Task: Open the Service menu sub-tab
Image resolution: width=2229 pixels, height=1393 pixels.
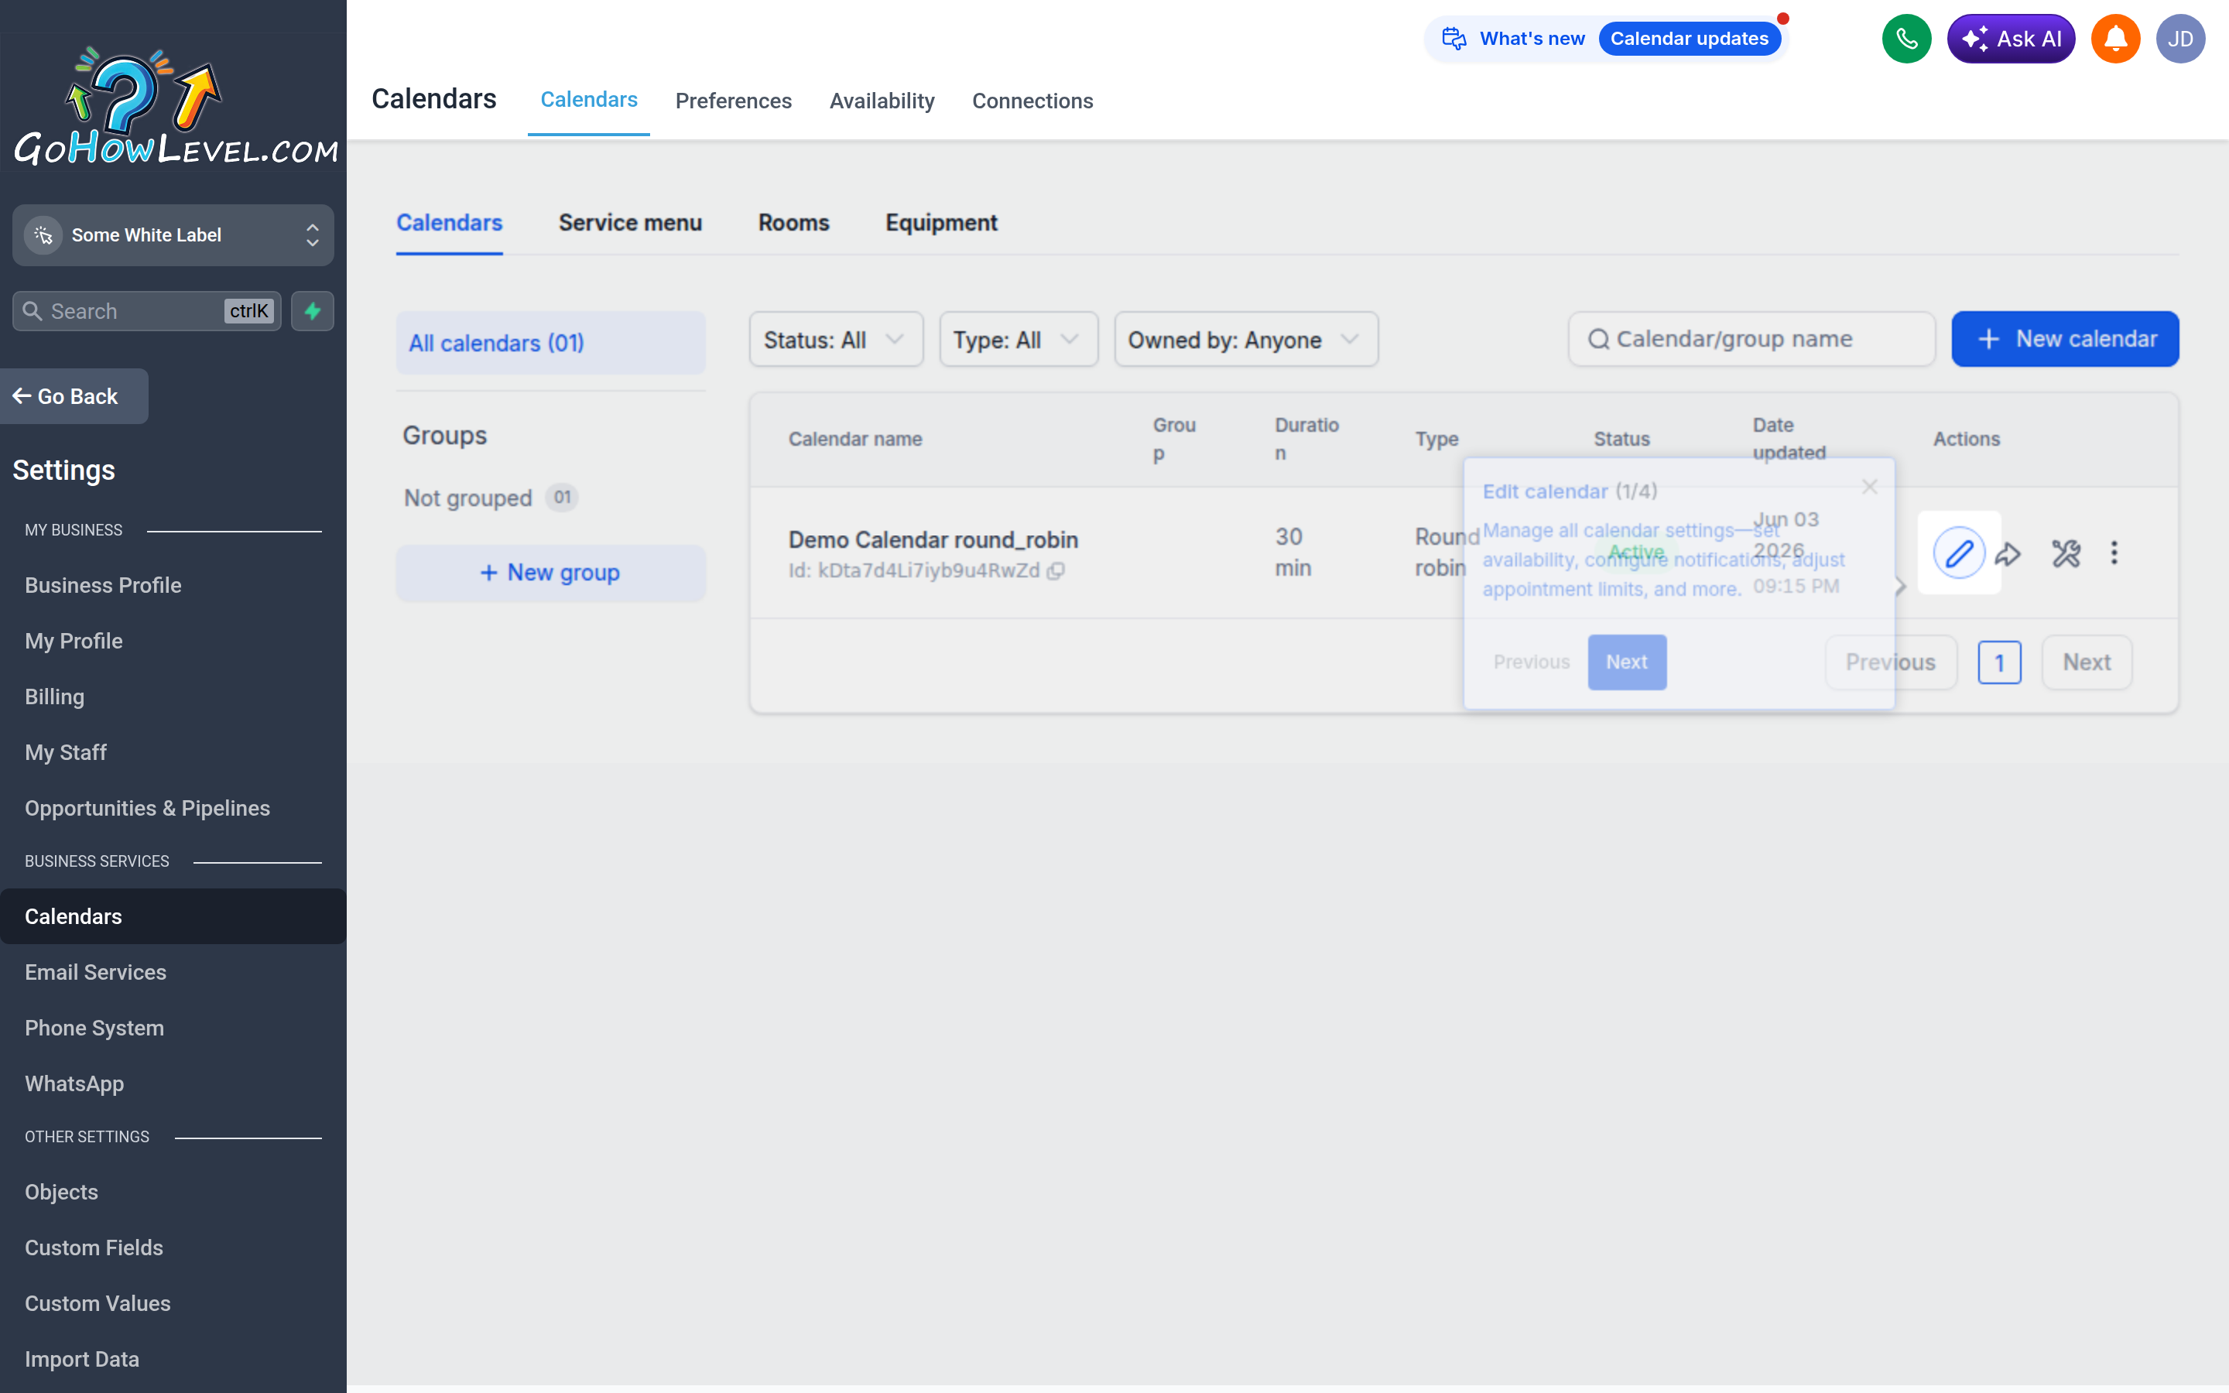Action: (x=630, y=223)
